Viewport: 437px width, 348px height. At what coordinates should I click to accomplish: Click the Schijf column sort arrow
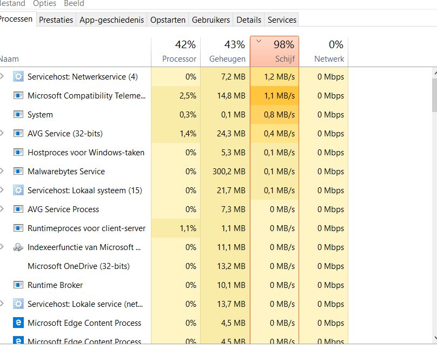pos(259,41)
